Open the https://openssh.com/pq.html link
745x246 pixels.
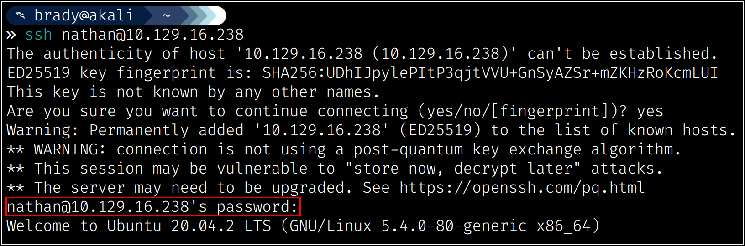(x=522, y=188)
